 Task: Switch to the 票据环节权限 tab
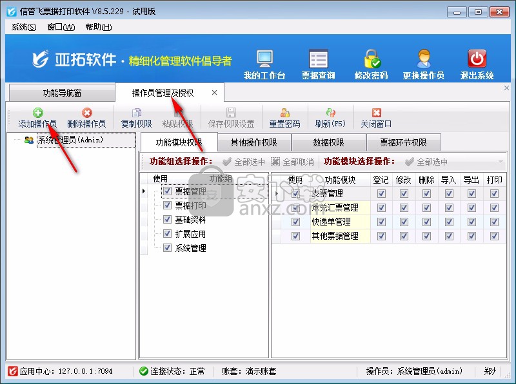404,142
